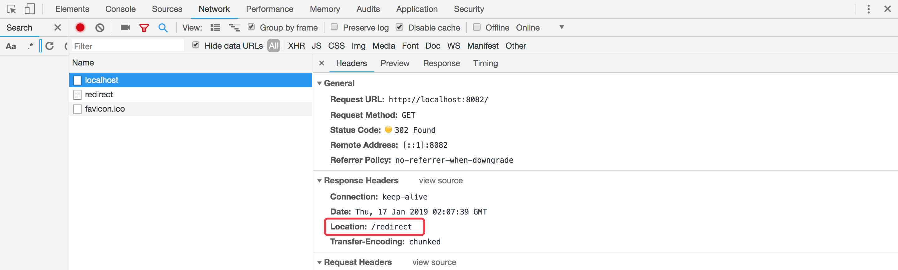
Task: Filter requests by Doc
Action: pos(432,46)
